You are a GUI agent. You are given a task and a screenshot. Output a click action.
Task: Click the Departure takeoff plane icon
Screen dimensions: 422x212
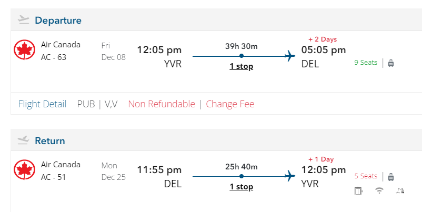23,20
